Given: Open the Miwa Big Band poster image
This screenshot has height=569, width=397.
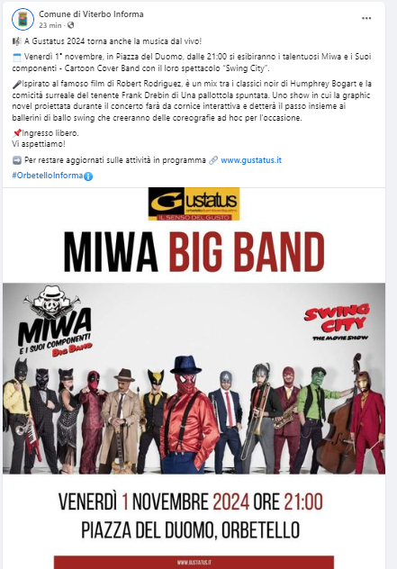Looking at the screenshot, I should click(x=194, y=378).
